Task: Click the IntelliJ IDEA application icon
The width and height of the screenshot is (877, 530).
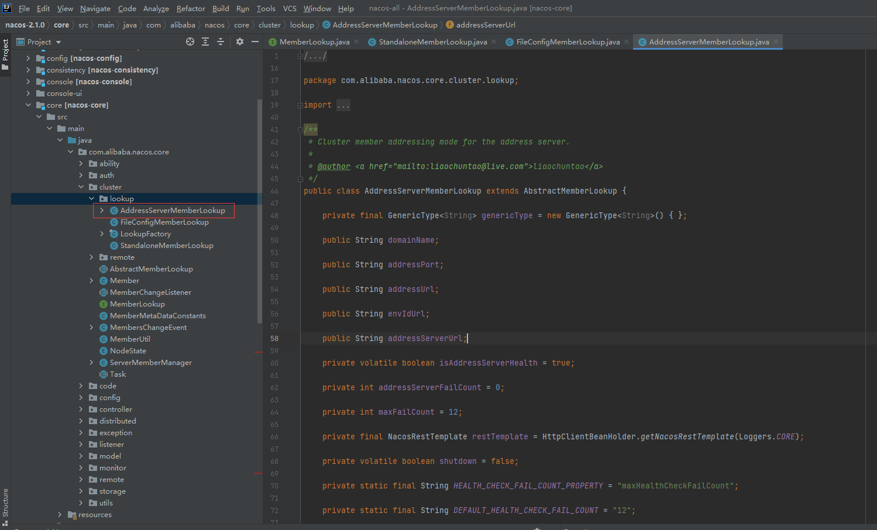Action: pyautogui.click(x=7, y=8)
